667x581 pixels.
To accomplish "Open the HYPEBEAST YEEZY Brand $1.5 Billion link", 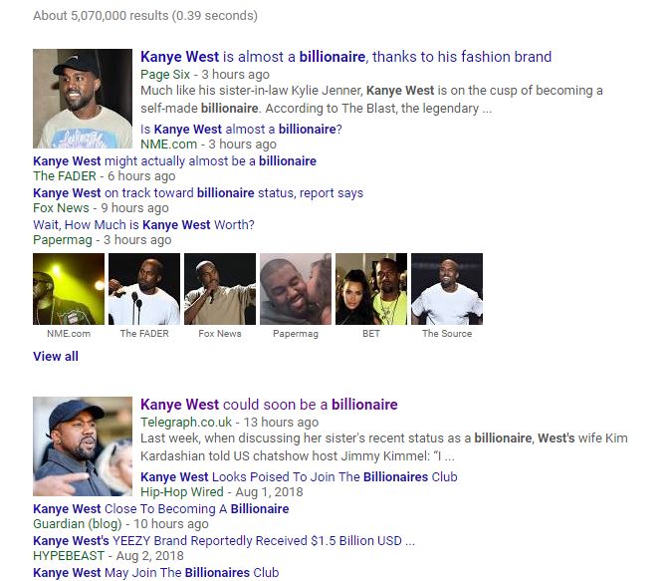I will (x=224, y=540).
